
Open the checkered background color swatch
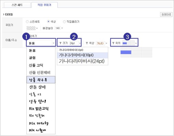pyautogui.click(x=31, y=28)
